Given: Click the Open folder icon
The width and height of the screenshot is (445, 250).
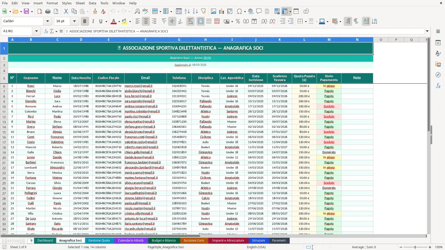Looking at the screenshot, I should [x=16, y=11].
